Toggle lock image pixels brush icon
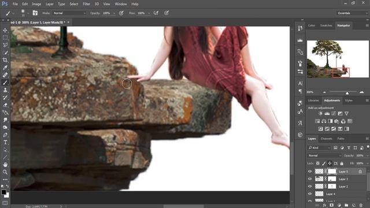This screenshot has width=370, height=208. tap(324, 163)
